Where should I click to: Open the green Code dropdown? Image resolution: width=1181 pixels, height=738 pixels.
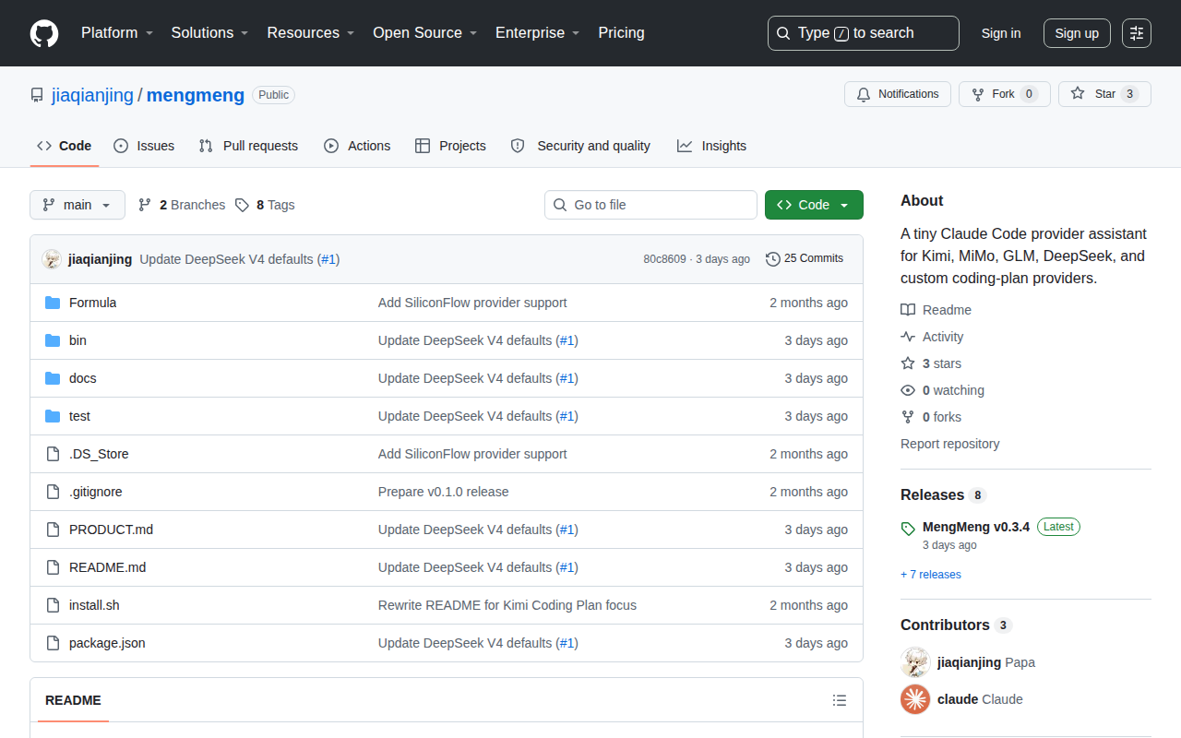pos(814,205)
